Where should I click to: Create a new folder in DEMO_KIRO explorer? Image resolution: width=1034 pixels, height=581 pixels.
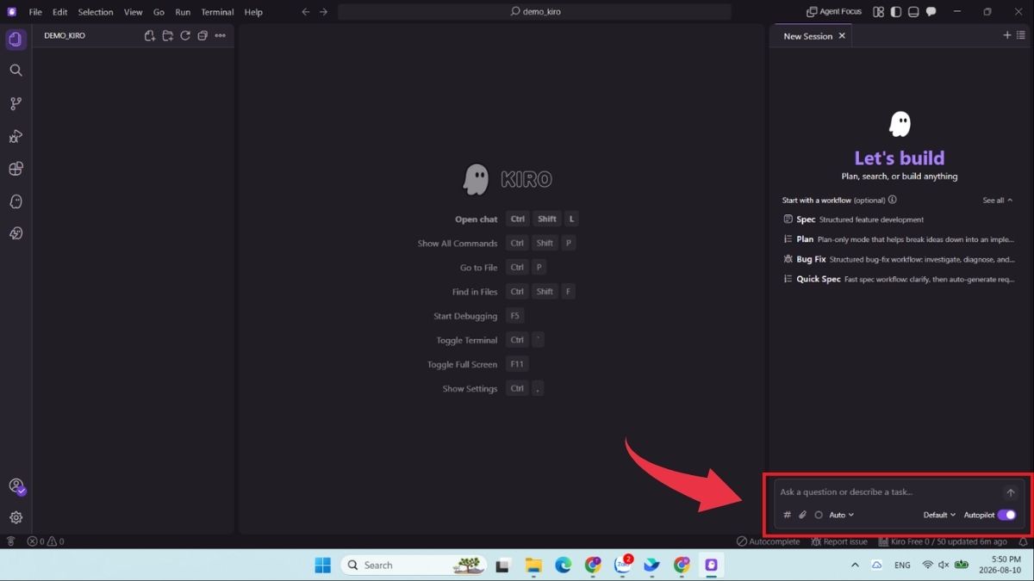coord(167,36)
